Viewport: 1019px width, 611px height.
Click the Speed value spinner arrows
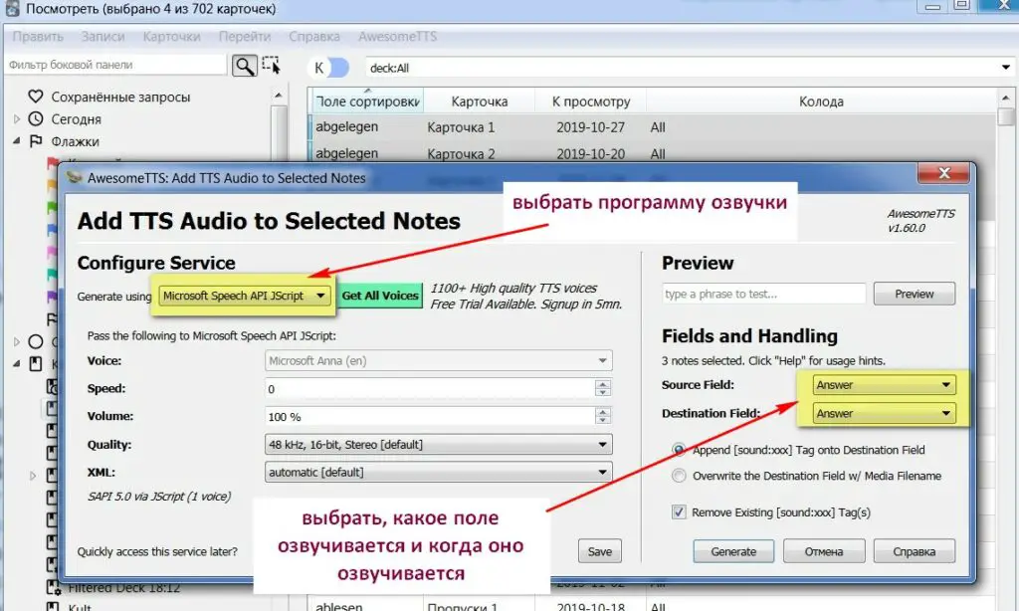coord(602,388)
